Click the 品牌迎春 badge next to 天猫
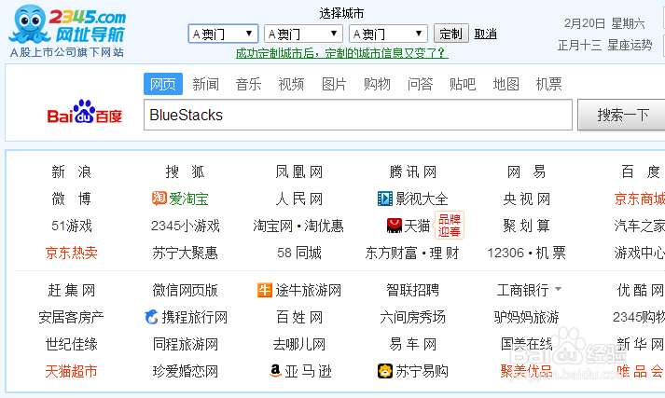 (450, 226)
